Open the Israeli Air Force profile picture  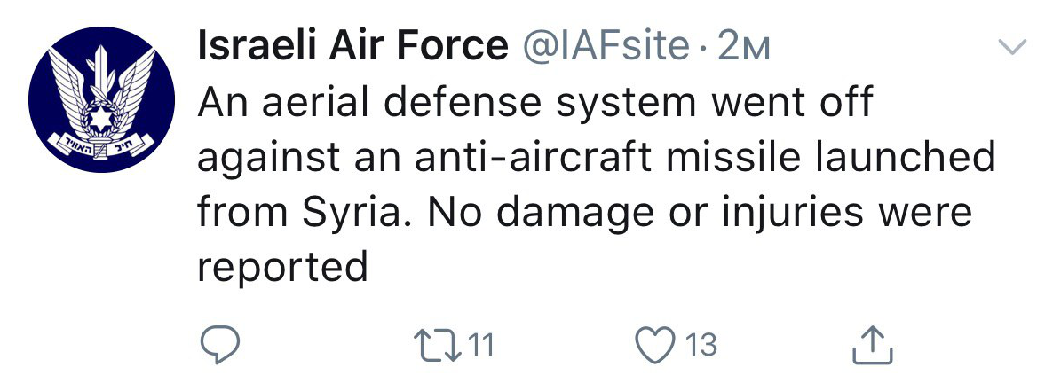pyautogui.click(x=101, y=99)
